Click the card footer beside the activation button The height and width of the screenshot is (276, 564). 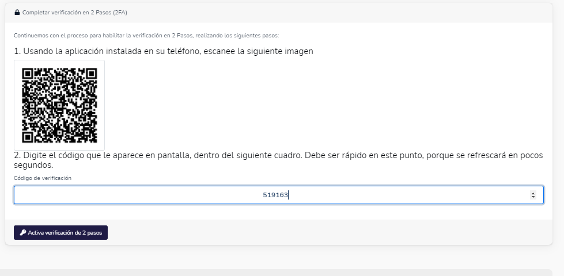323,233
